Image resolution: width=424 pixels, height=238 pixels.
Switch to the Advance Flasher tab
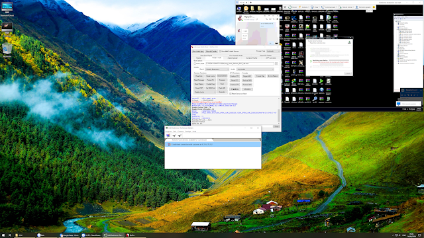tap(252, 58)
